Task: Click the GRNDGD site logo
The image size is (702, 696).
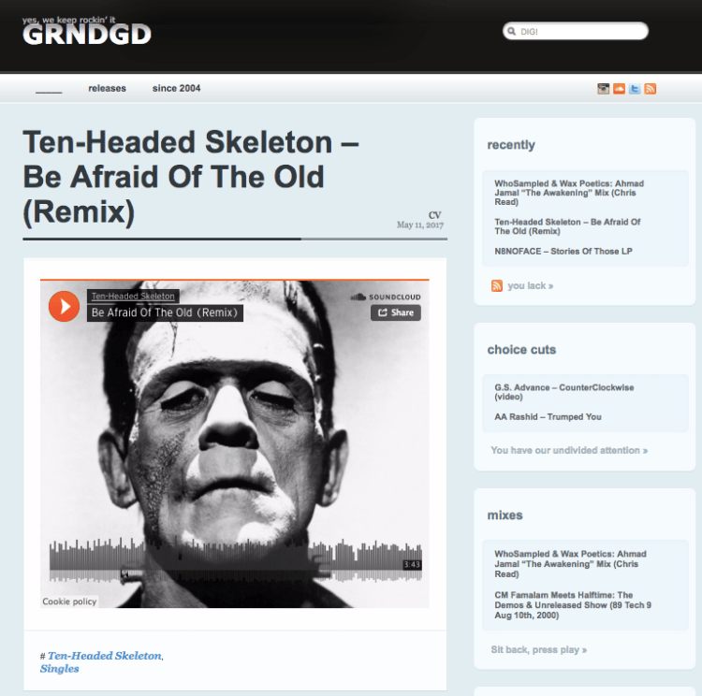Action: point(87,31)
